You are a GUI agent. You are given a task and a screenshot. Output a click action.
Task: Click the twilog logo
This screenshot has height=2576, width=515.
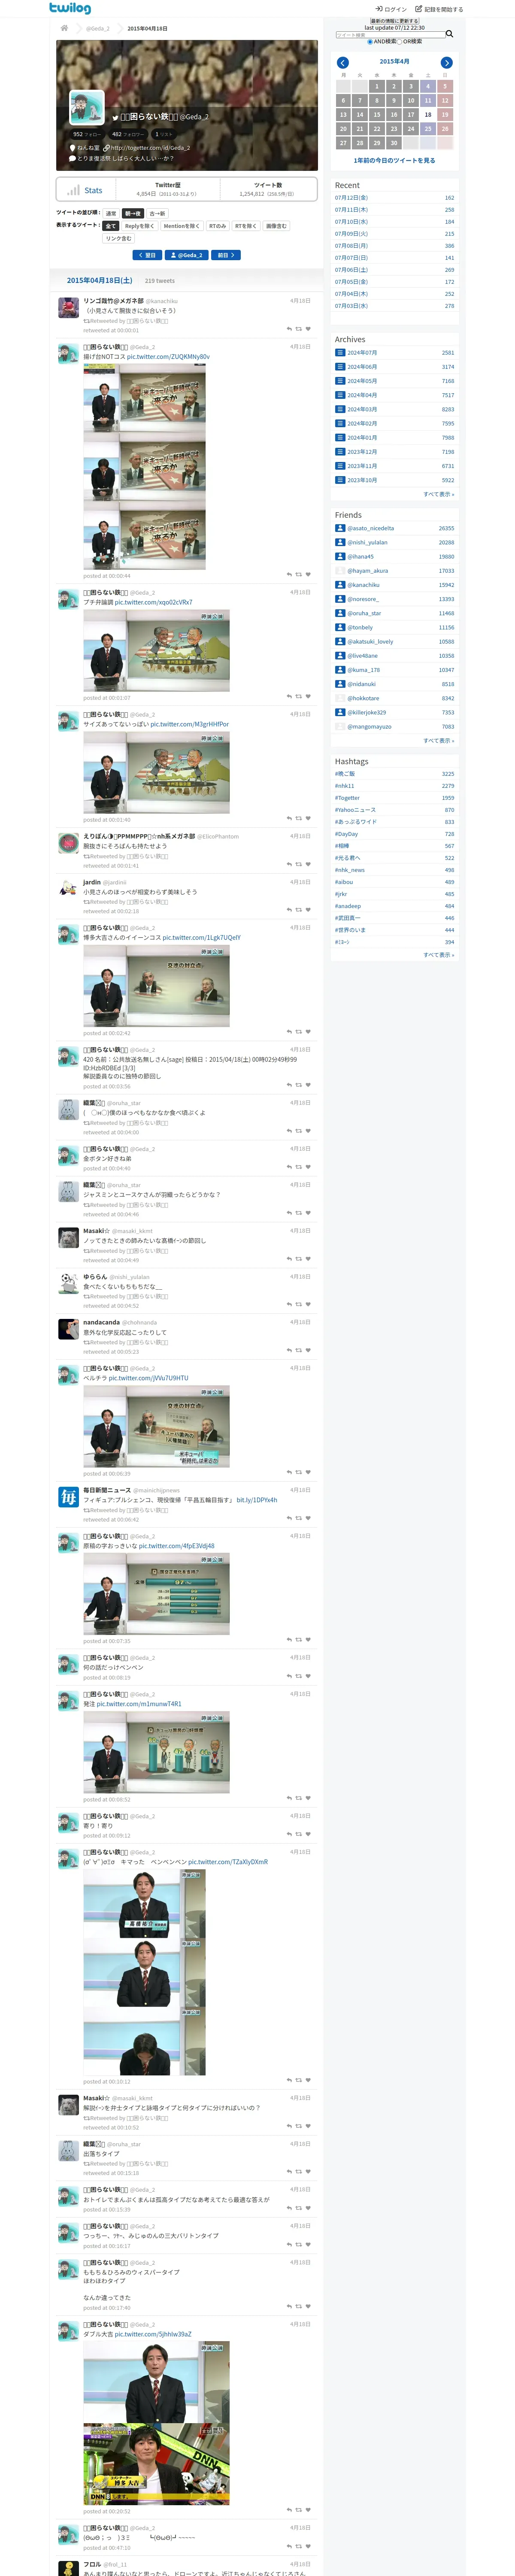(x=70, y=8)
